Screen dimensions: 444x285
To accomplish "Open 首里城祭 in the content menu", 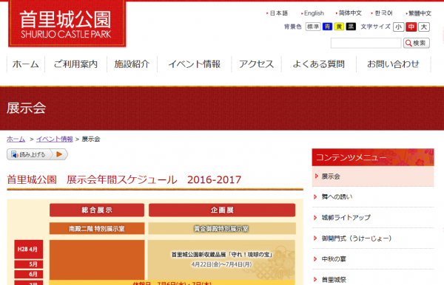I will point(373,280).
